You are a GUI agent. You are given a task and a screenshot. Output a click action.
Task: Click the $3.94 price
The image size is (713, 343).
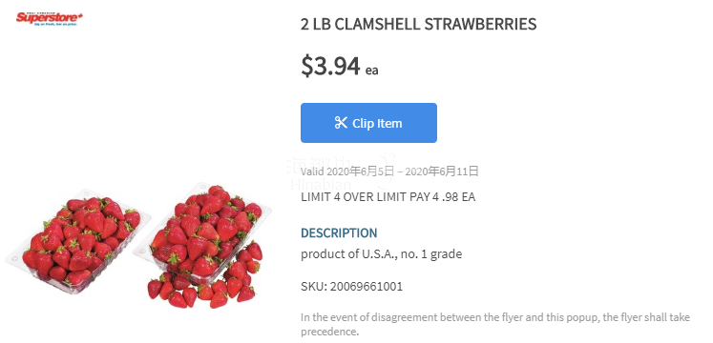[x=330, y=66]
